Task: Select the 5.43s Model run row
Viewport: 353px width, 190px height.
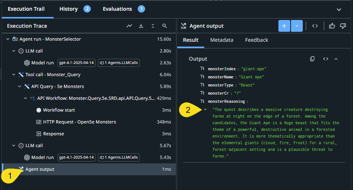Action: point(89,157)
